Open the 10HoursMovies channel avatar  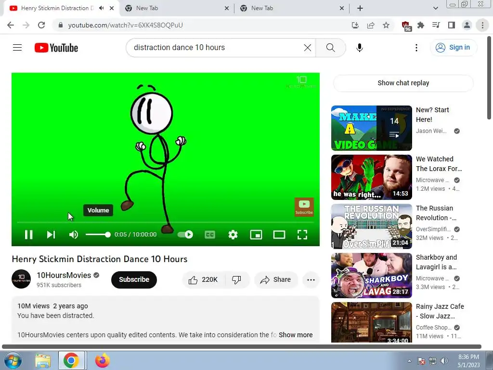point(21,279)
